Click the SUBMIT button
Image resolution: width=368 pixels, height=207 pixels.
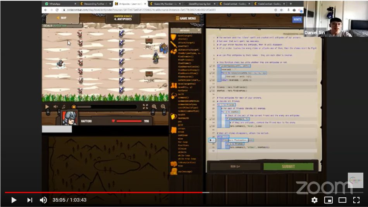click(288, 166)
